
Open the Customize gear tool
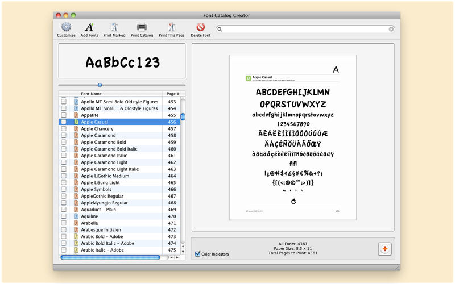pos(66,27)
